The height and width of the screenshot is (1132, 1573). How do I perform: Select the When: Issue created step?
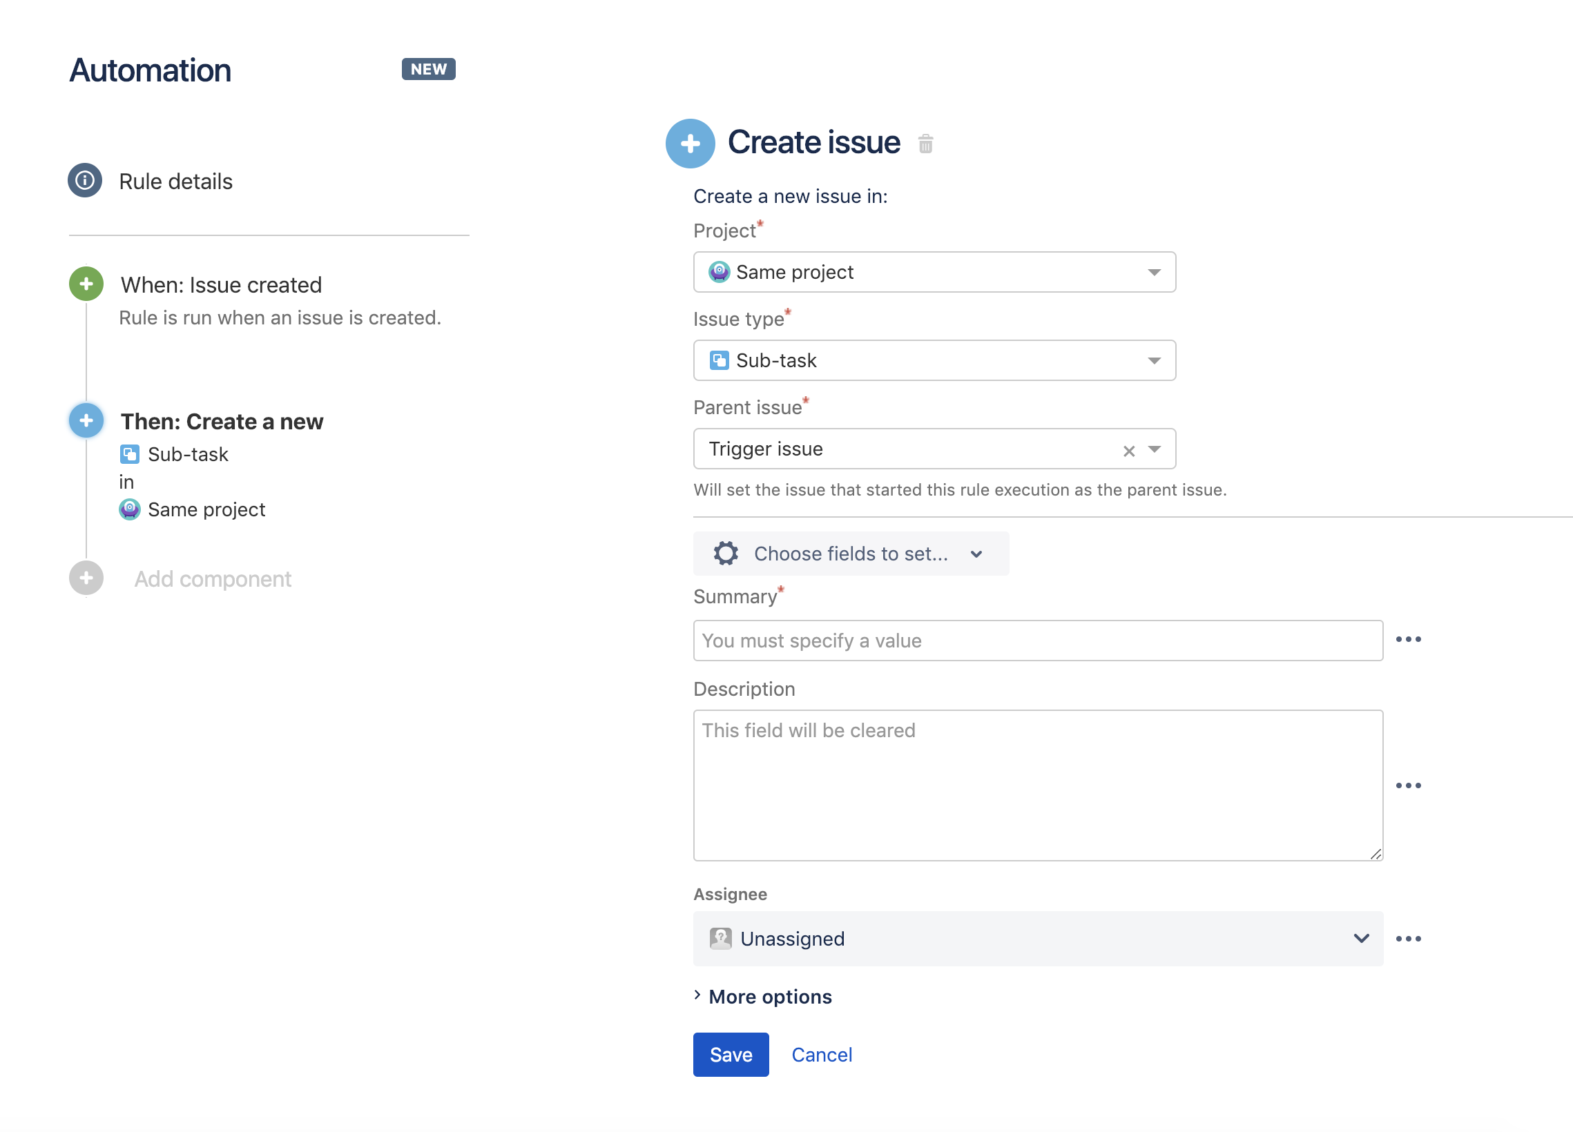pyautogui.click(x=220, y=285)
